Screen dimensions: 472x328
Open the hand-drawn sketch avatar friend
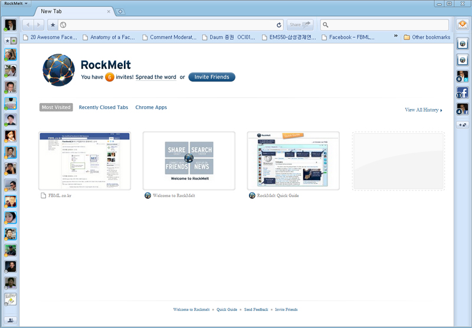(x=11, y=299)
